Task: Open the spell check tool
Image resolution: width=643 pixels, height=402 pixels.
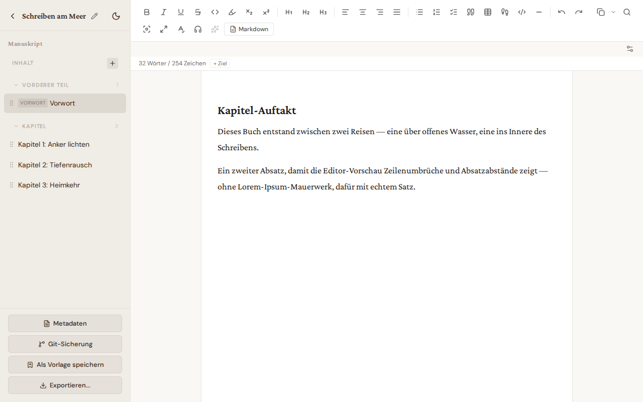Action: click(181, 29)
